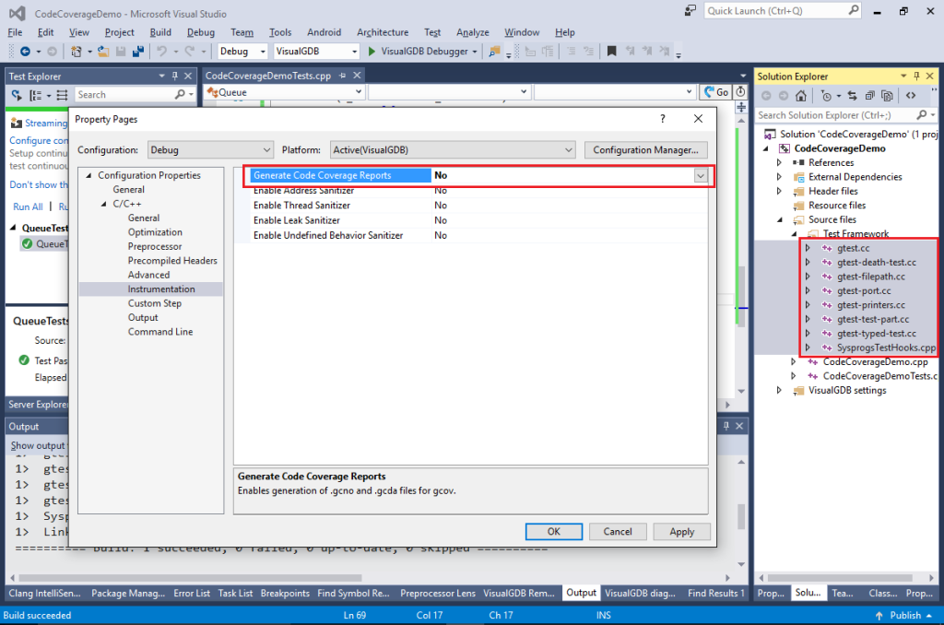Click Cancel in Property Pages

pos(618,532)
